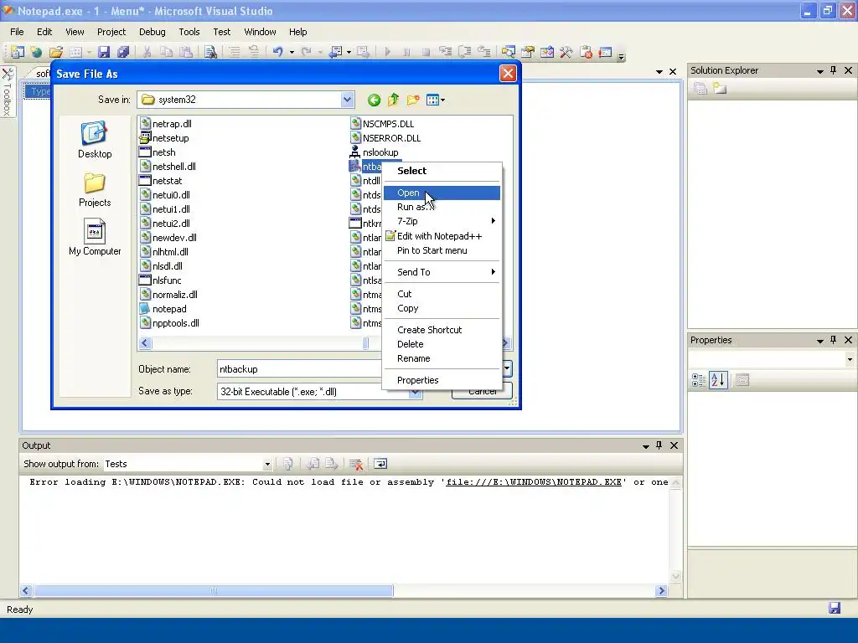Go to My Computer in the places bar
The image size is (858, 643).
[x=95, y=237]
